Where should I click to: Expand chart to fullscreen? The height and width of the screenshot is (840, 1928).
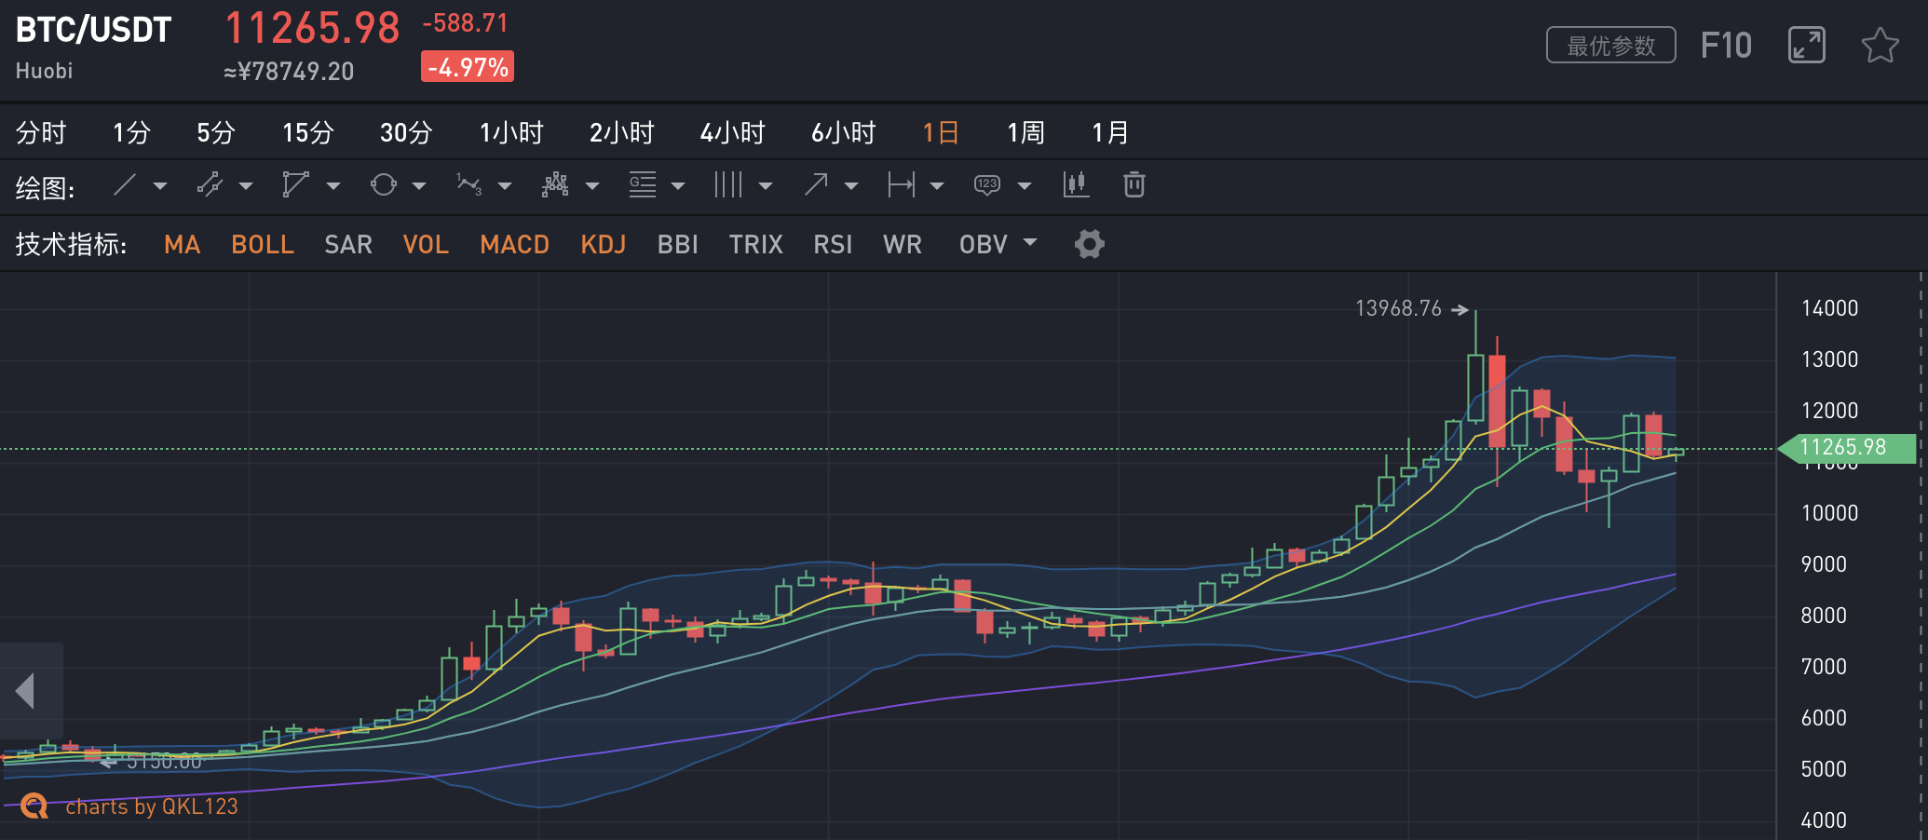click(1806, 45)
